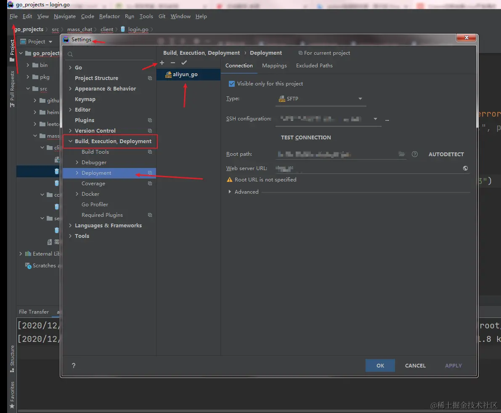Image resolution: width=501 pixels, height=413 pixels.
Task: Open web server URL in browser icon
Action: pos(465,168)
